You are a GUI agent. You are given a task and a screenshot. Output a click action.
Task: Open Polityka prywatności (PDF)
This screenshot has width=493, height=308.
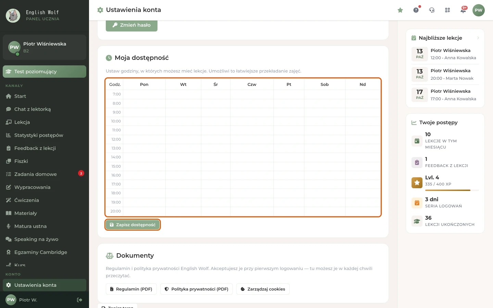(x=197, y=289)
